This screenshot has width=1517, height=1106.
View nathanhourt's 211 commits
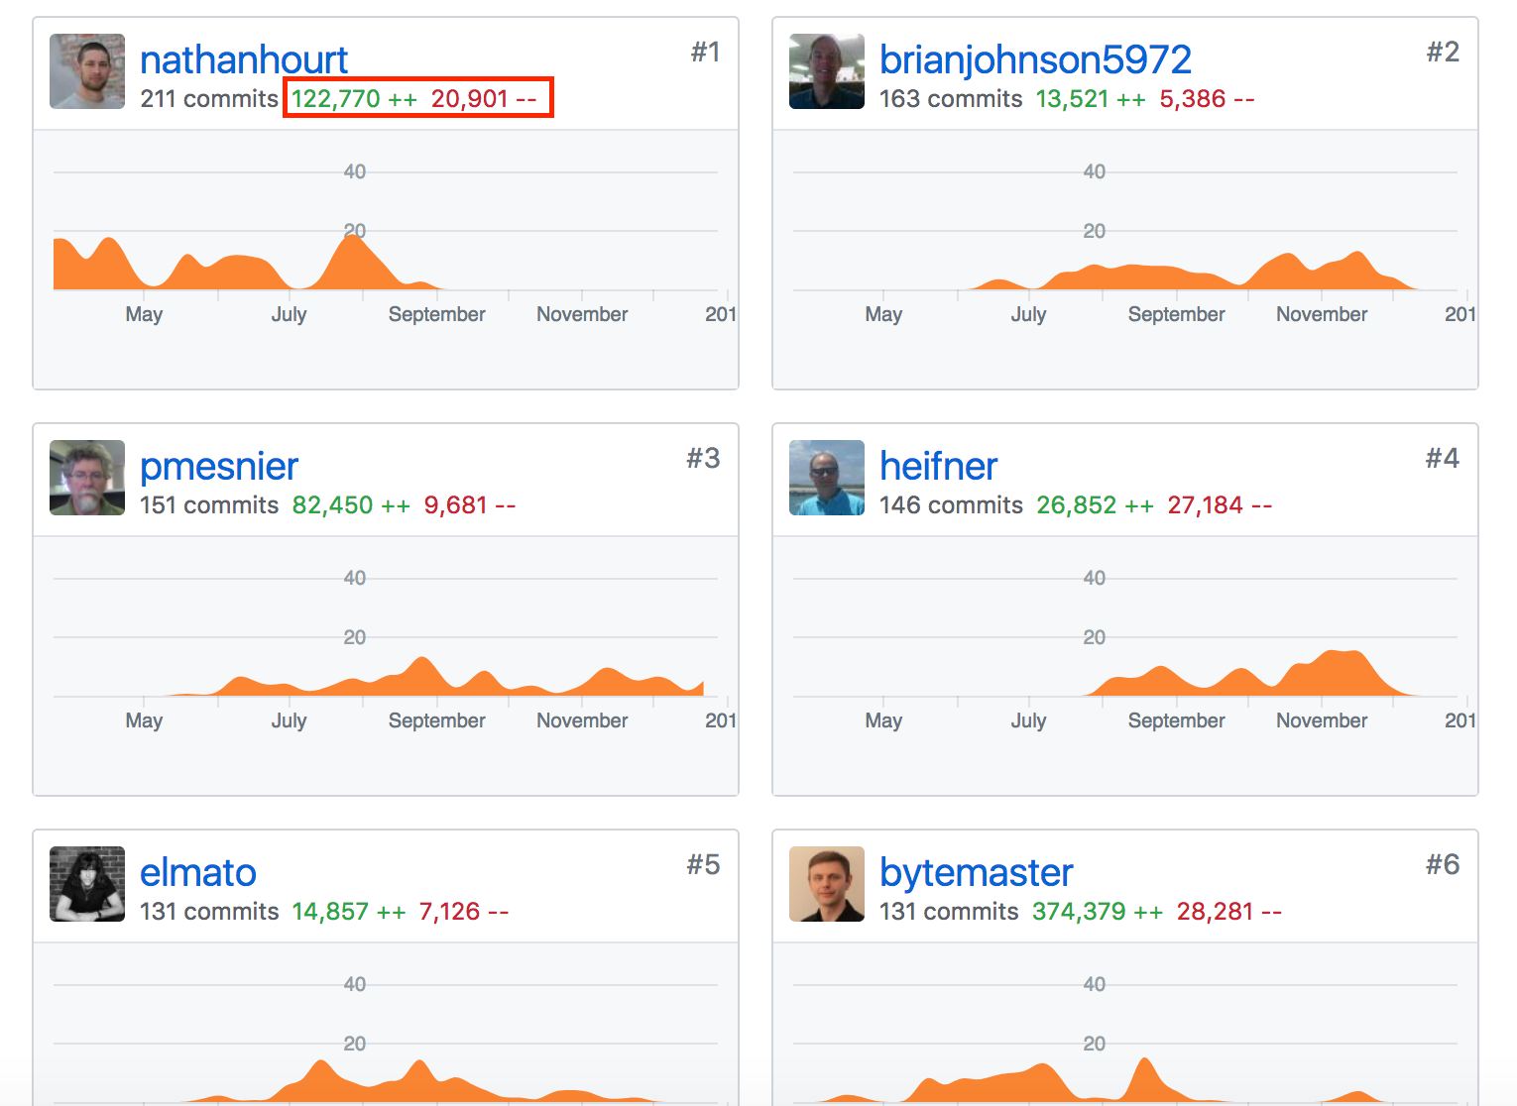209,99
